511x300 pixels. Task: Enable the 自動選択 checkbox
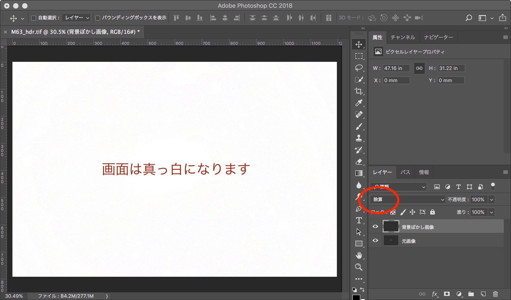coord(33,18)
